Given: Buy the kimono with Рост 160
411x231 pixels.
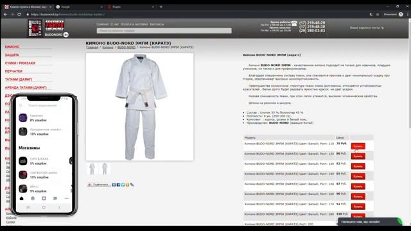Looking at the screenshot, I should pyautogui.click(x=358, y=197).
